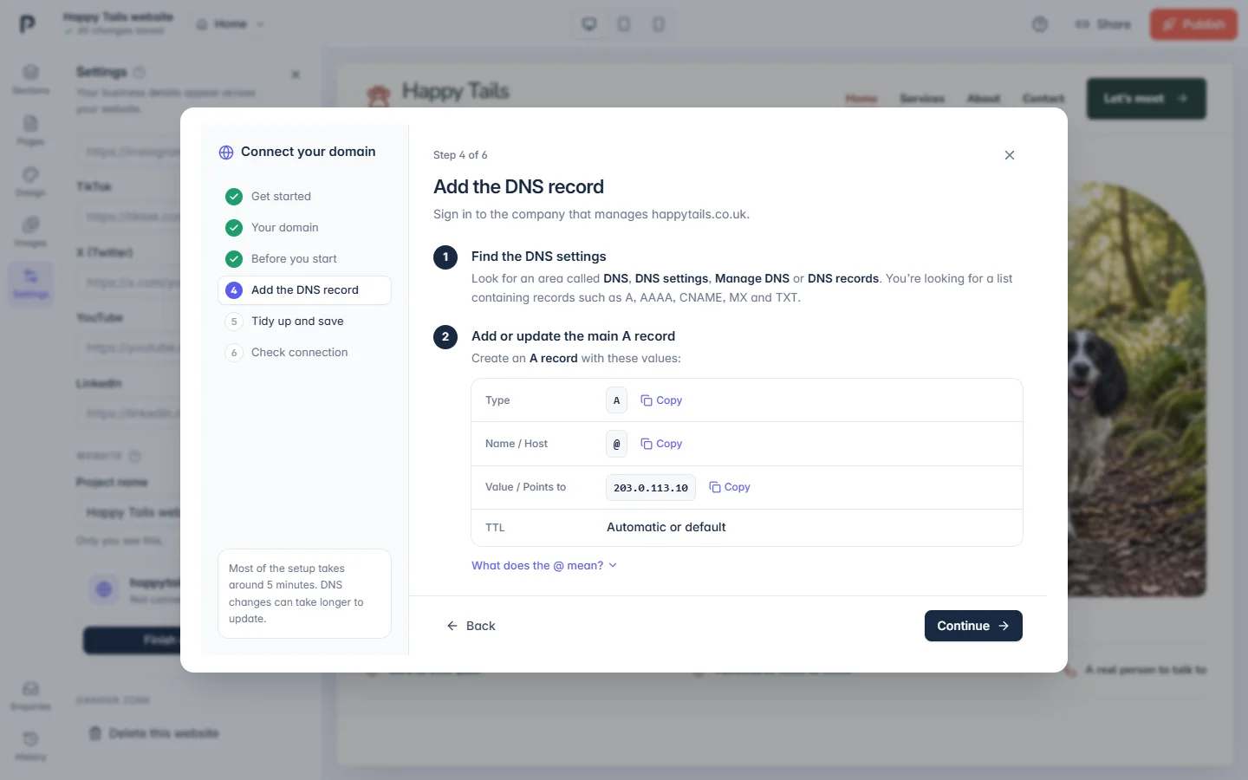
Task: Close the Connect your domain dialog
Action: coord(1010,155)
